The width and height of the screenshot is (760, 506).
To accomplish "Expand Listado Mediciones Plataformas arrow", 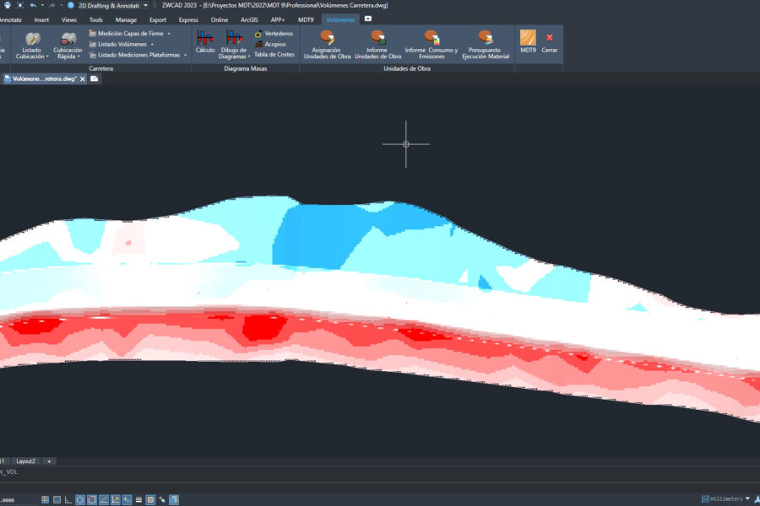I will 185,55.
